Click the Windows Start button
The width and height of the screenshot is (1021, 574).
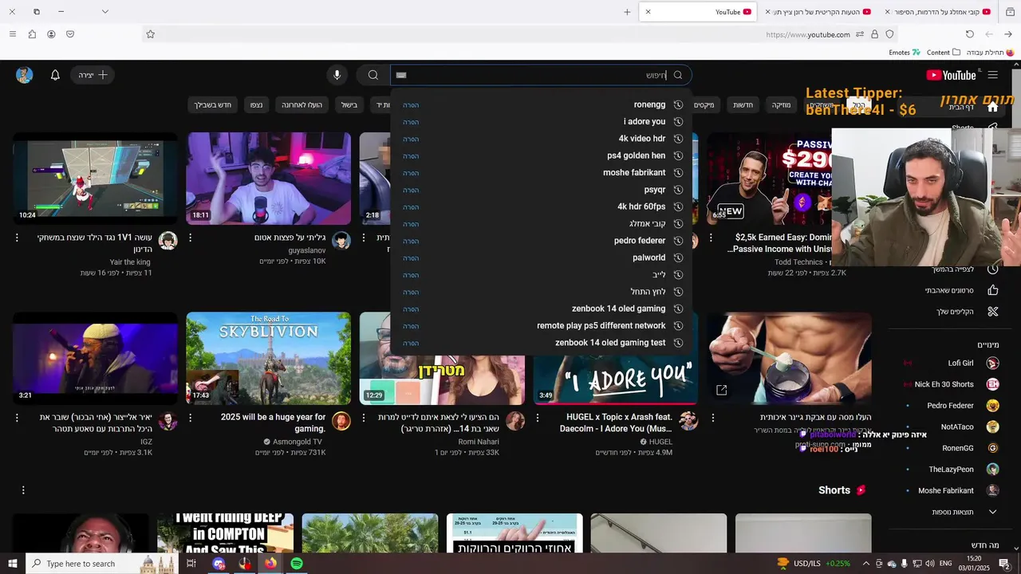(13, 564)
